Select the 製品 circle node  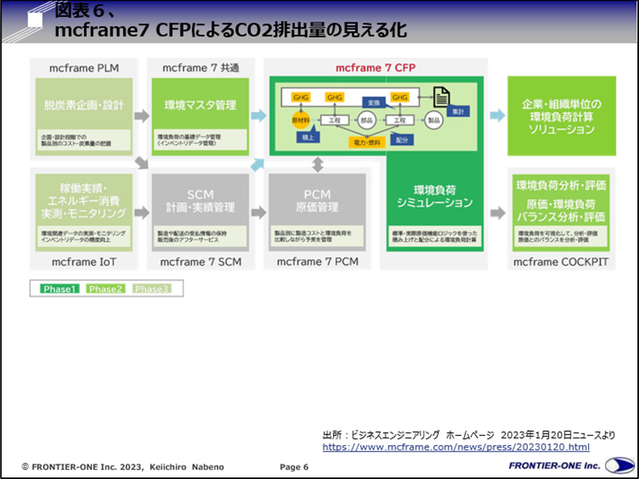click(x=434, y=121)
